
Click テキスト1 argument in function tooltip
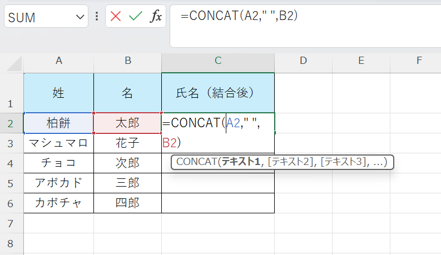[241, 162]
